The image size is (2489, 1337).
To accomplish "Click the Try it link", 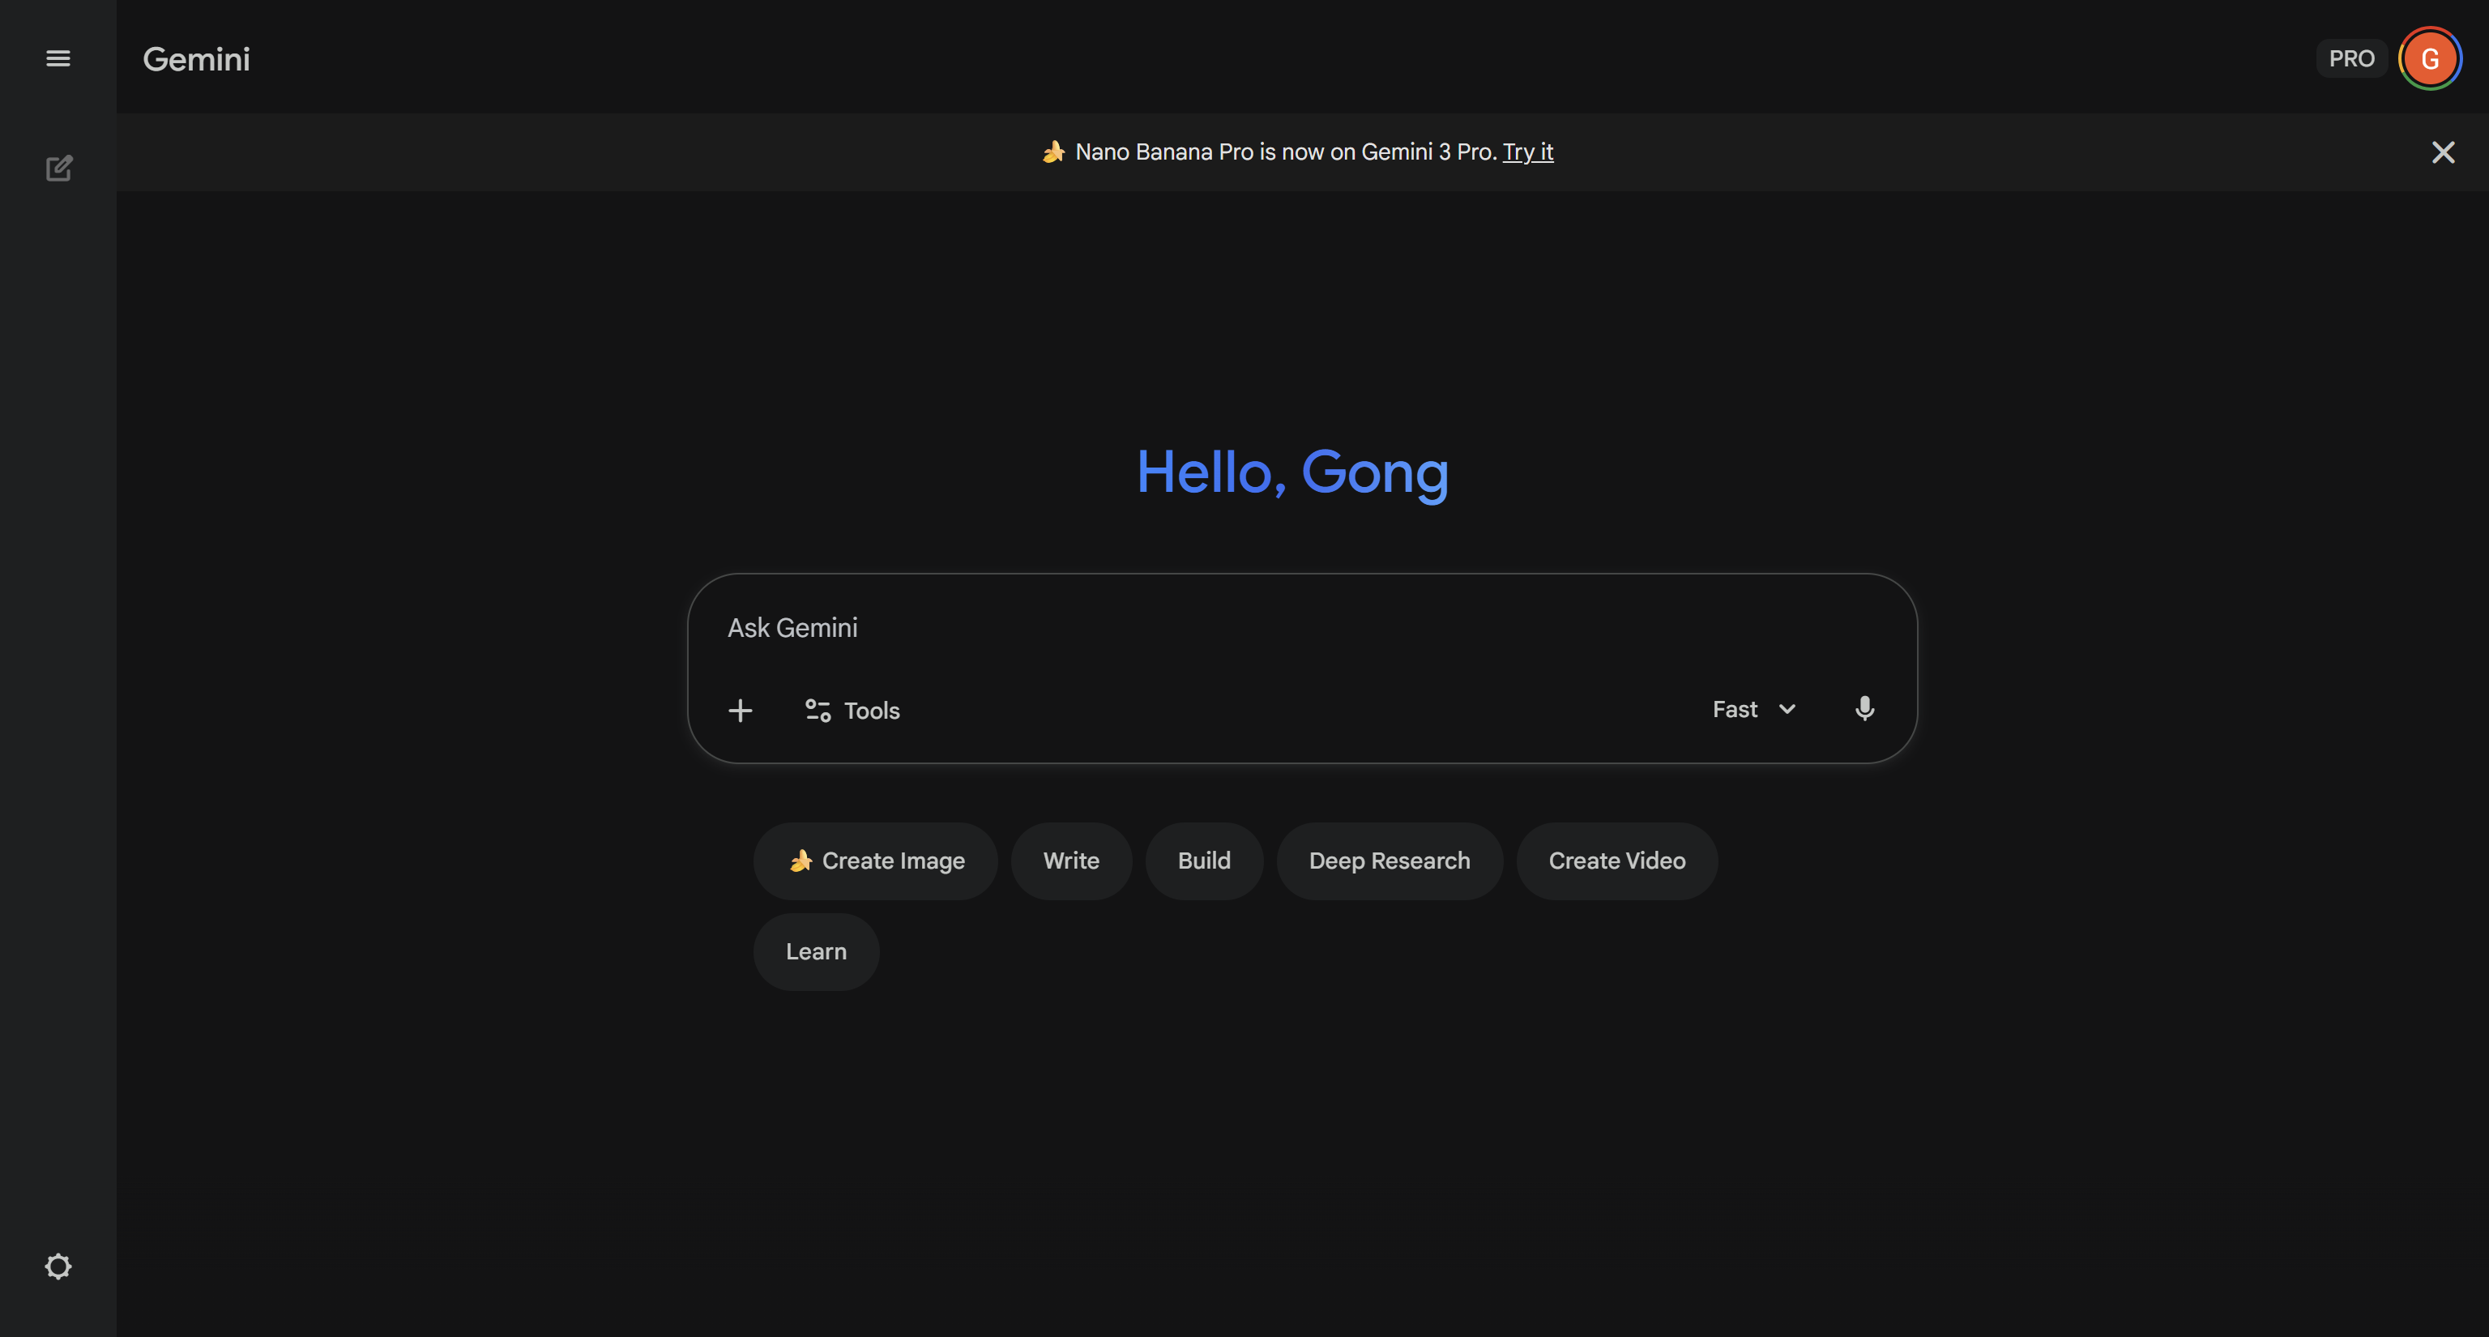I will pyautogui.click(x=1527, y=152).
